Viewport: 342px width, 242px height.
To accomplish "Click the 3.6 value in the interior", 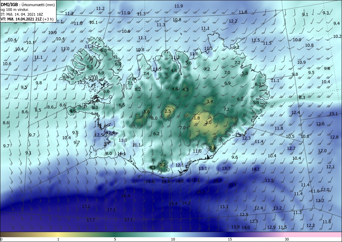I will click(147, 112).
